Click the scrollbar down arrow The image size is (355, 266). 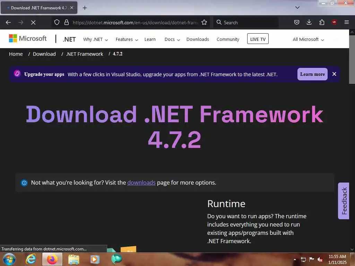(x=352, y=249)
